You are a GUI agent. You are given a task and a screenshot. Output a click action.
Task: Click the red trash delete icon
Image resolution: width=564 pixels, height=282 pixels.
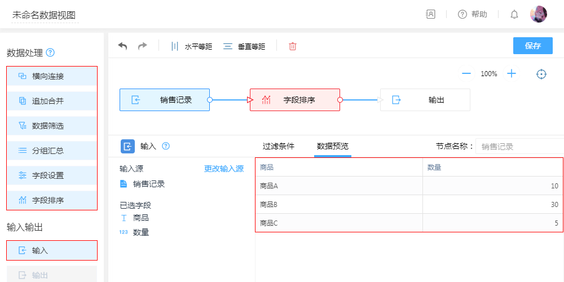pos(293,46)
